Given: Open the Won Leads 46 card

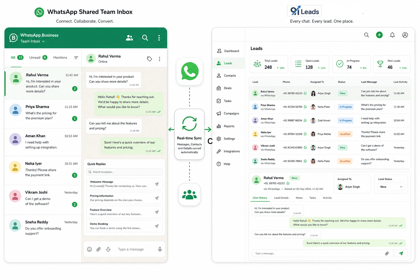Looking at the screenshot, I should tap(392, 64).
